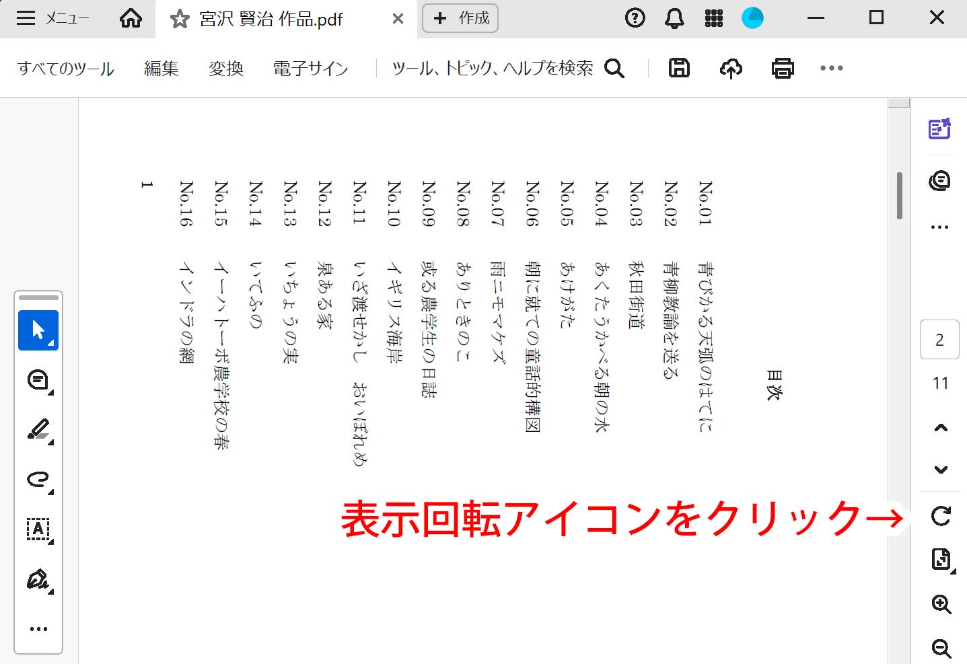Click the No.07 雨ニモマケズ entry
967x664 pixels.
coord(497,271)
